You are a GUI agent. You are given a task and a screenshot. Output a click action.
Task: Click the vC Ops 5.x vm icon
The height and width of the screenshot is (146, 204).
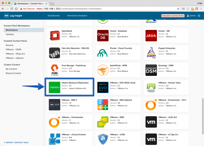click(x=151, y=139)
